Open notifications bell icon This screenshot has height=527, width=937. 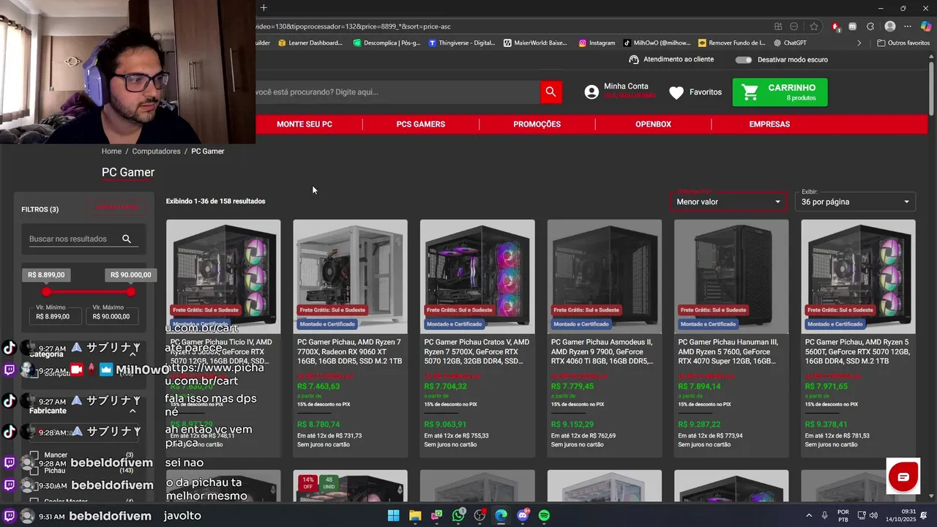[x=923, y=515]
